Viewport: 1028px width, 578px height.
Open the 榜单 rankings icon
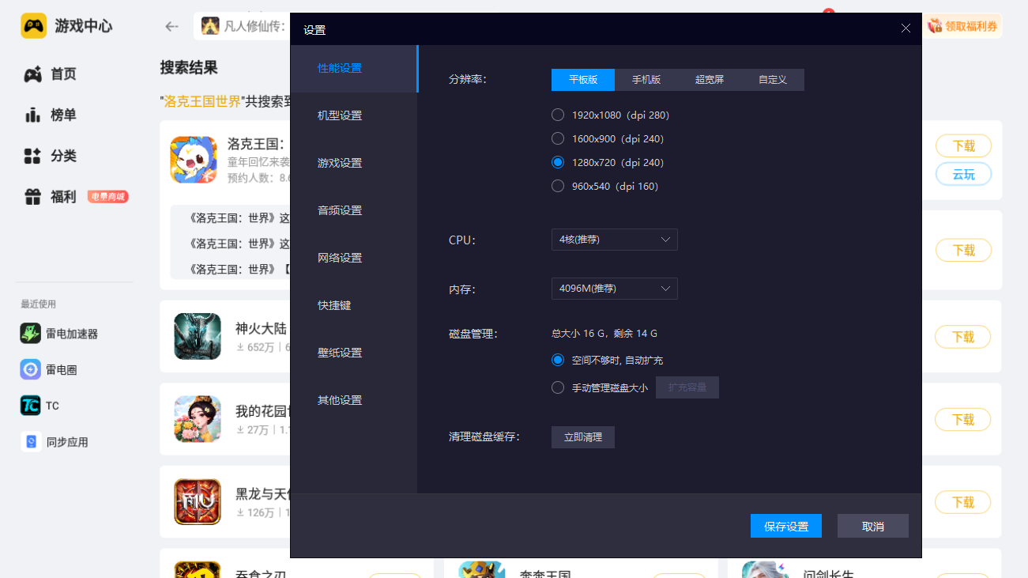coord(32,115)
